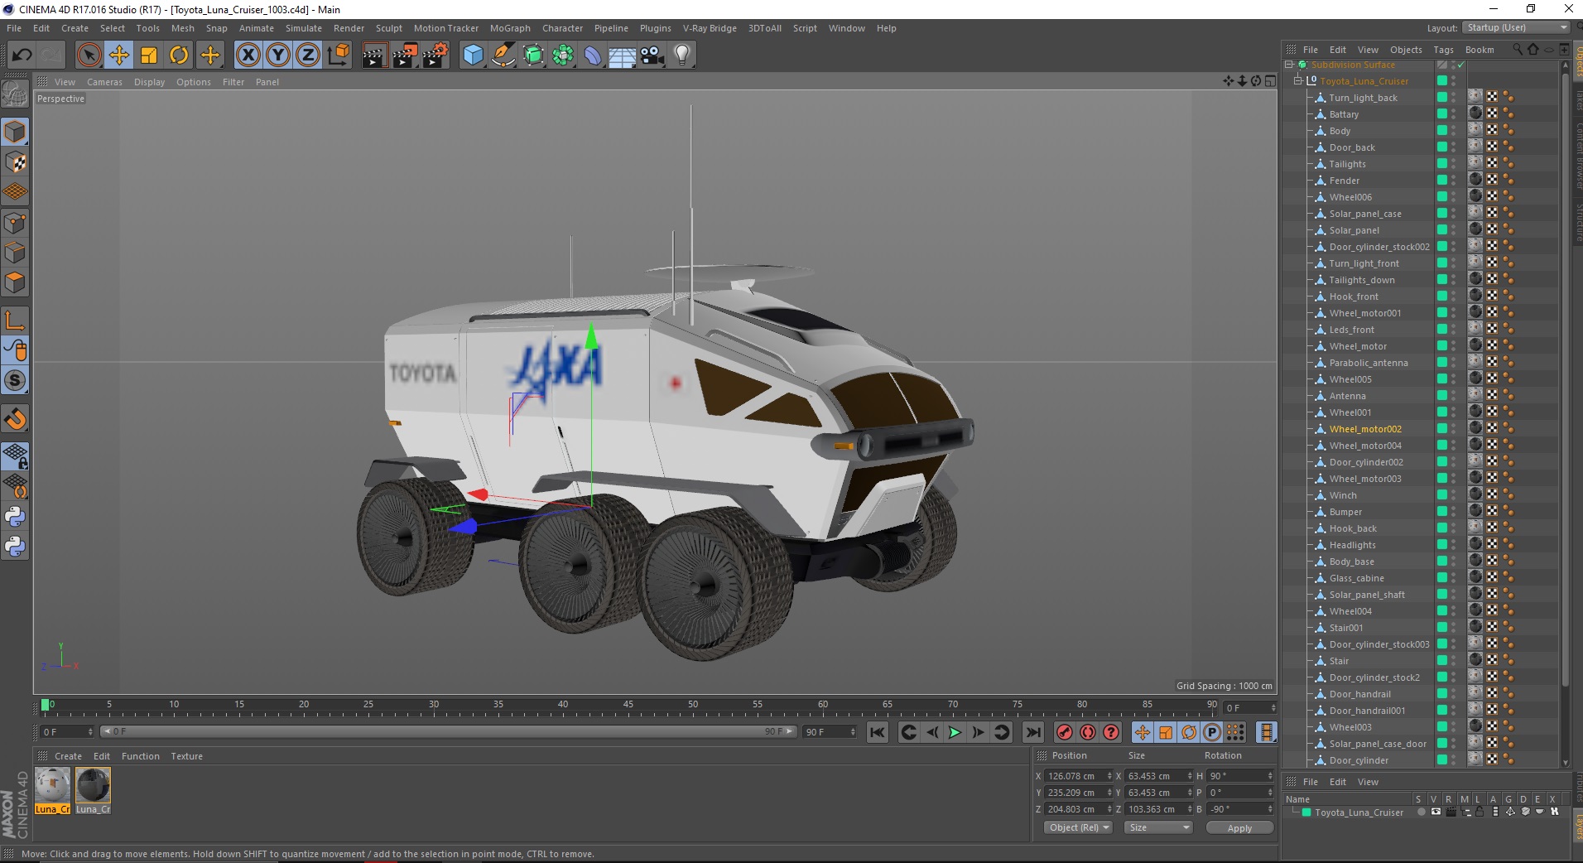Screen dimensions: 1583x863
Task: Open the spline Pen tool
Action: click(x=503, y=55)
